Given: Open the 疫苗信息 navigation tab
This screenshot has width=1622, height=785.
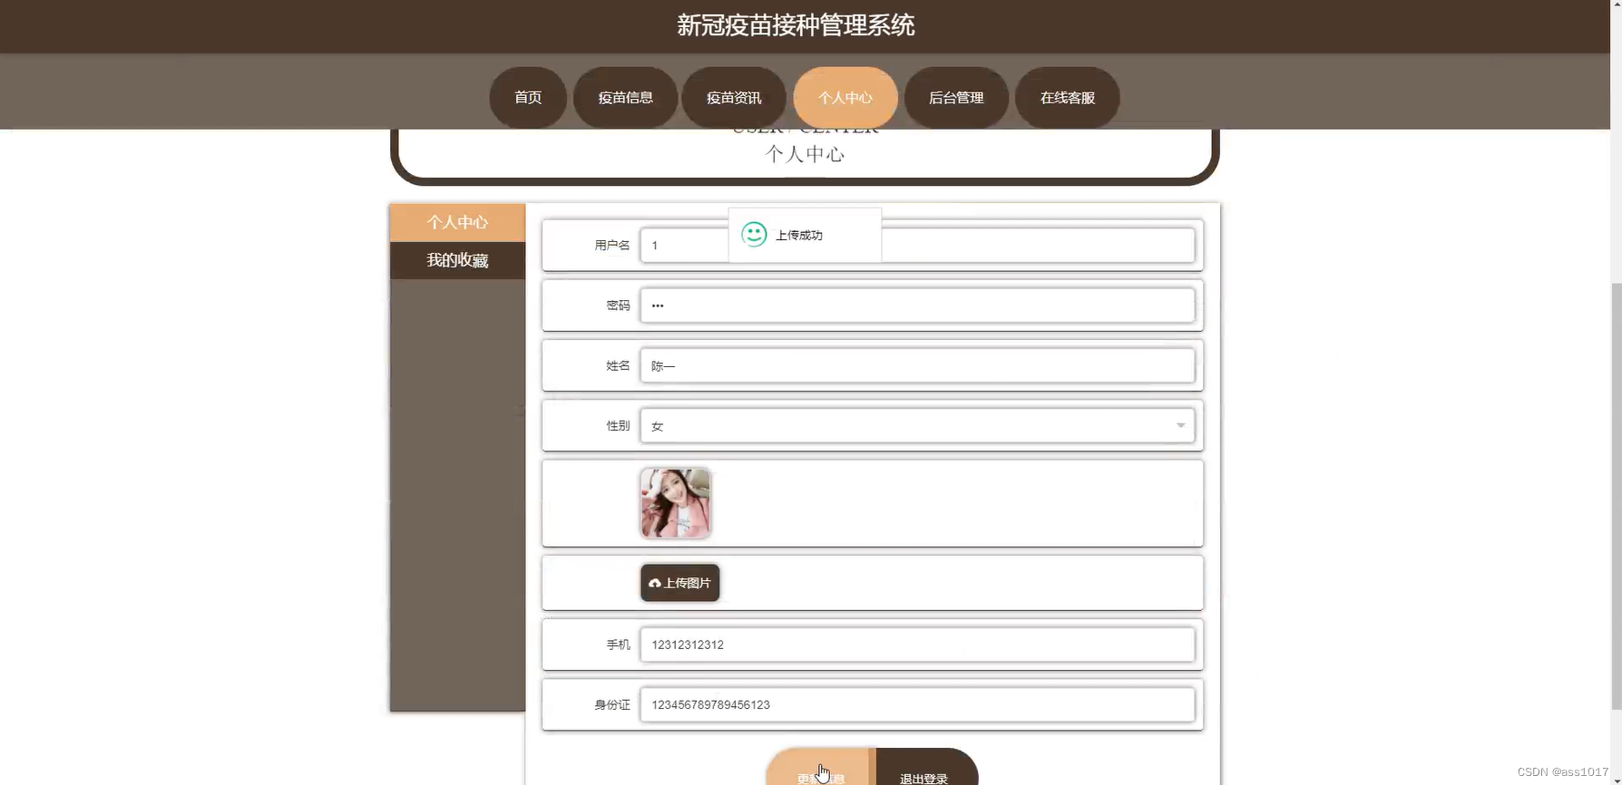Looking at the screenshot, I should coord(625,97).
